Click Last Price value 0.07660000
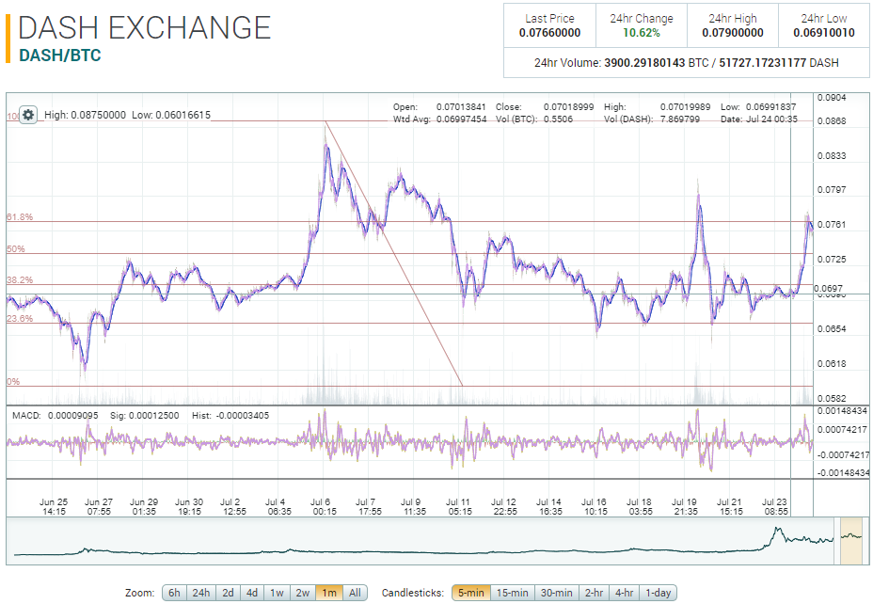The height and width of the screenshot is (604, 873). (x=549, y=33)
